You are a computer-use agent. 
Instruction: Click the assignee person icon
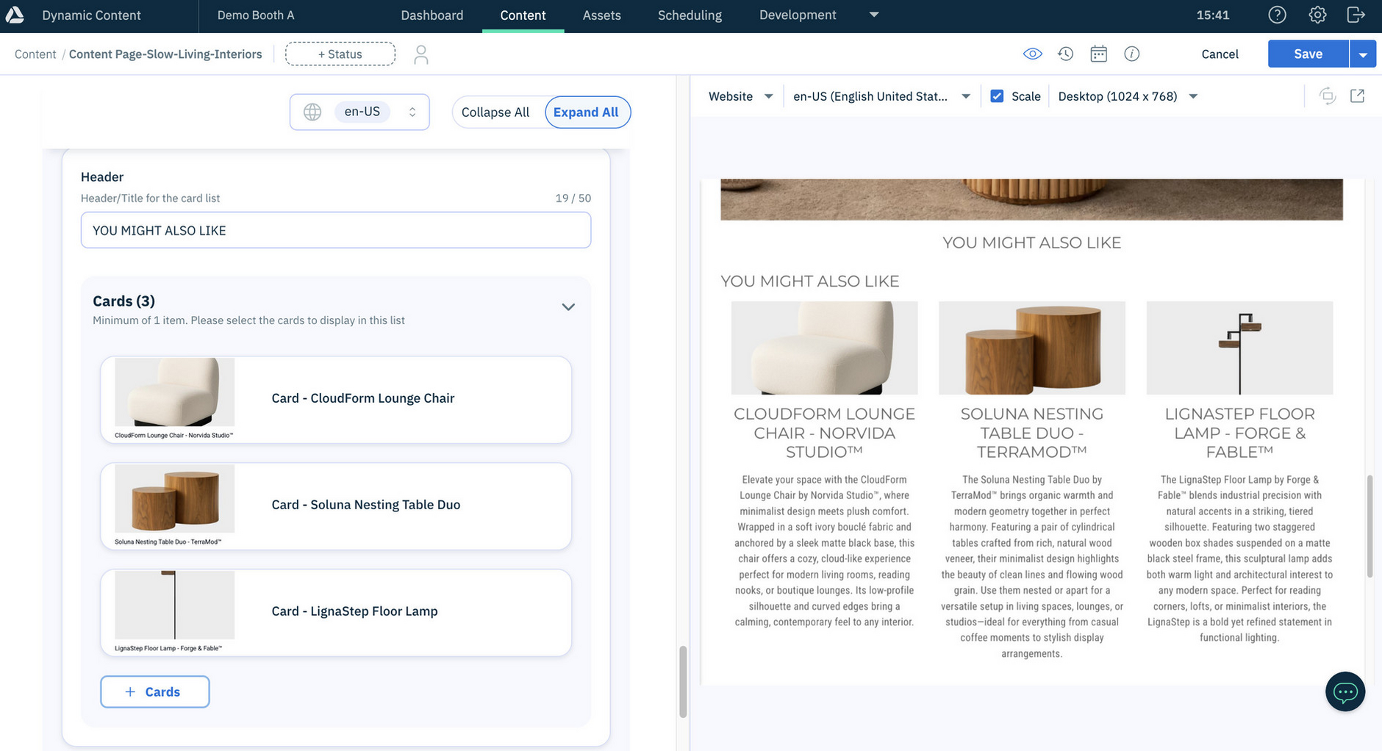click(421, 54)
